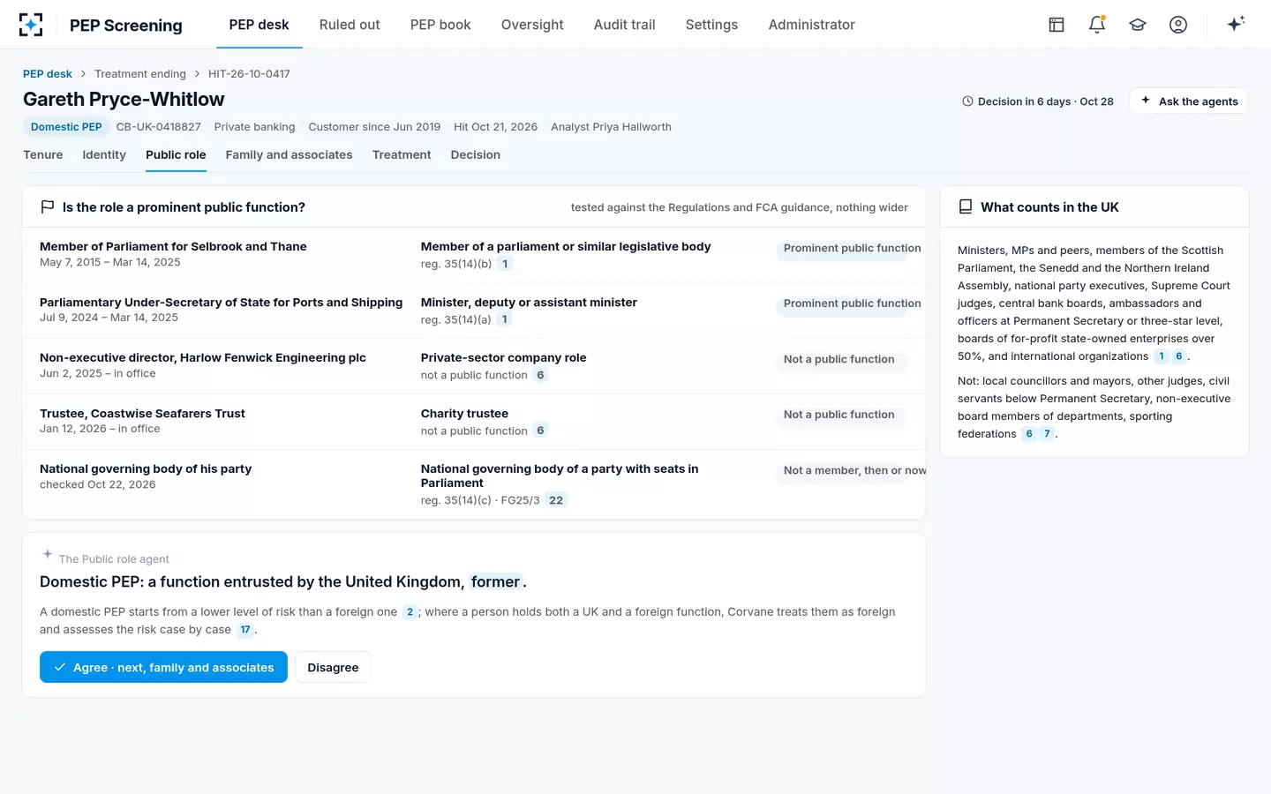Switch to the Ruled out tab
Image resolution: width=1271 pixels, height=794 pixels.
coord(350,25)
